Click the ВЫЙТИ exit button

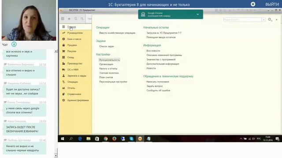(272, 4)
